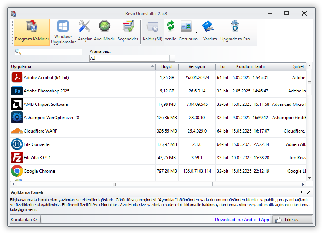Click the Revo Uninstaller title bar icon
Image resolution: width=323 pixels, height=234 pixels.
(x=14, y=14)
